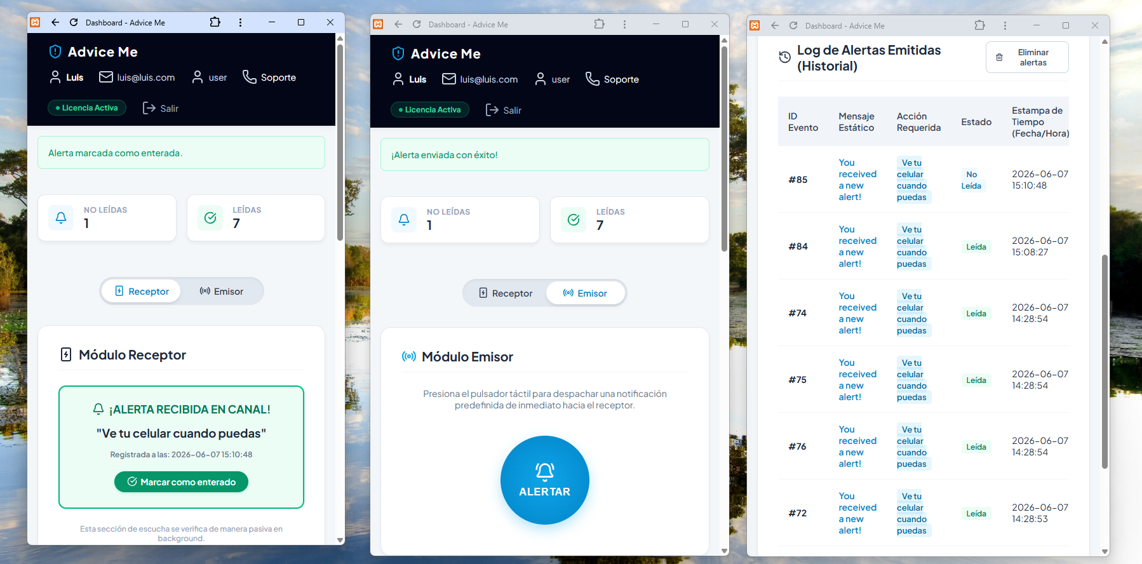Screen dimensions: 1142x564
Task: Click Eliminar alertas trash button
Action: coord(1027,57)
